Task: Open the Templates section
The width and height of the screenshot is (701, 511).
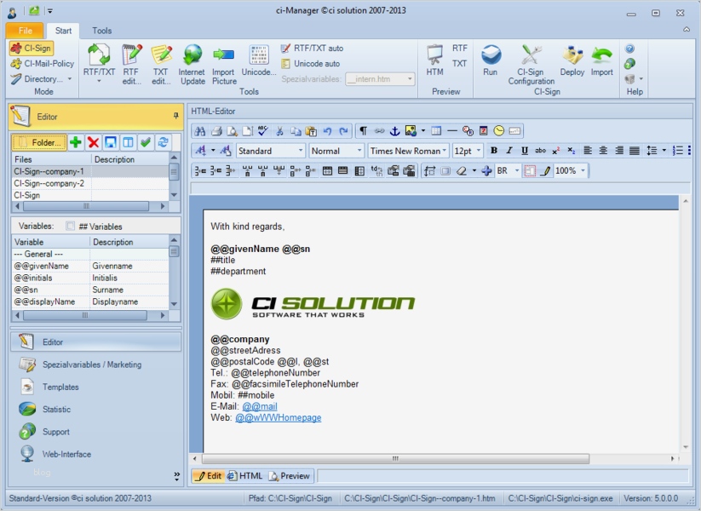Action: coord(95,388)
